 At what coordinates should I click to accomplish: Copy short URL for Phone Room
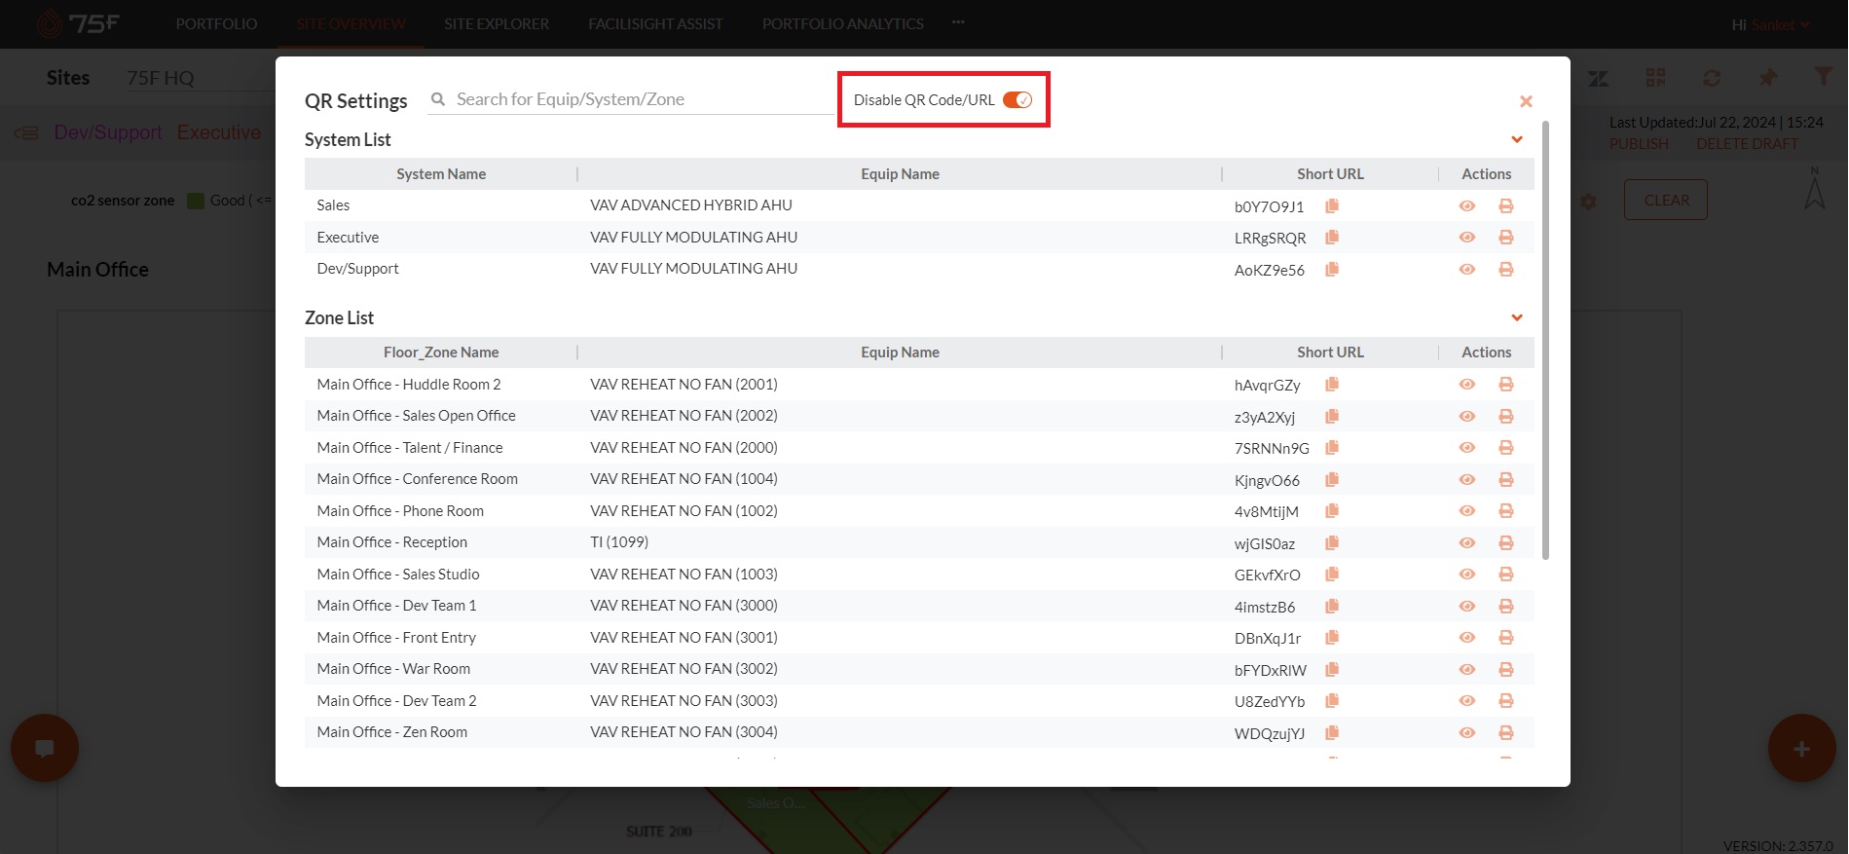point(1332,511)
